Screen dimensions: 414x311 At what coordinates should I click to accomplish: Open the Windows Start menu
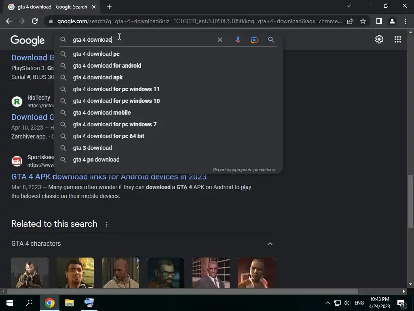pos(10,303)
